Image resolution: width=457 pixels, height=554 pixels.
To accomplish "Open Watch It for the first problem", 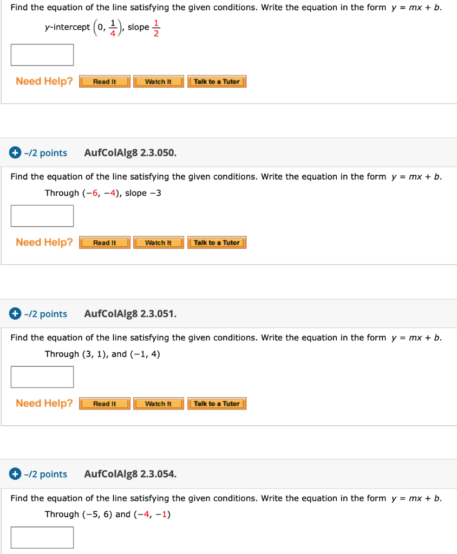I will tap(158, 81).
